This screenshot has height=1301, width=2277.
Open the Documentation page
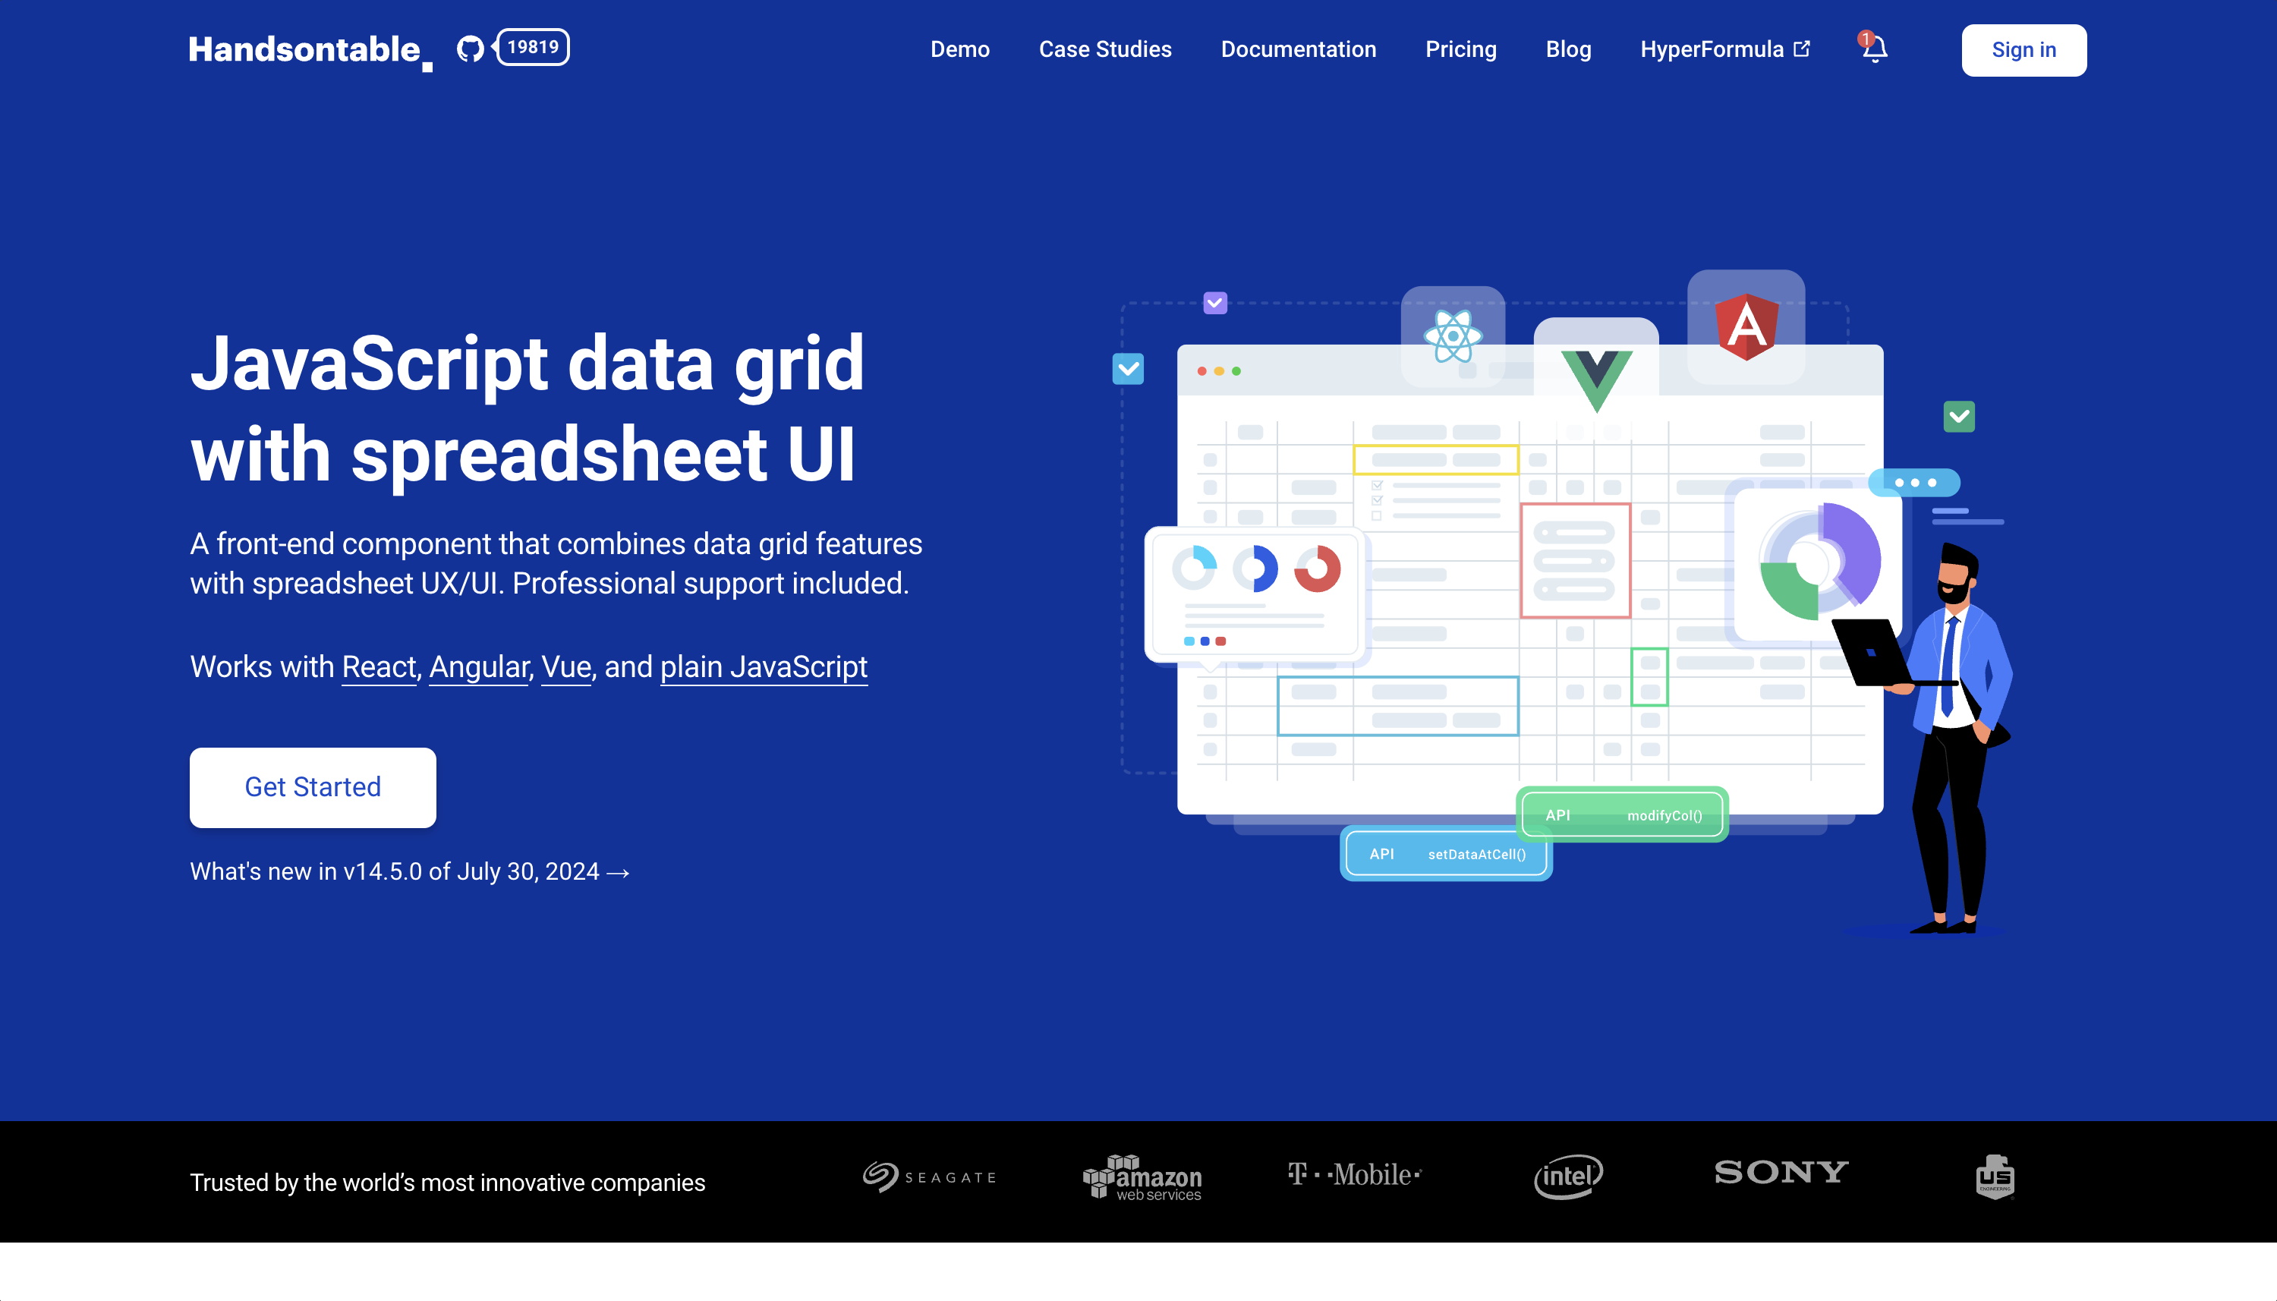tap(1298, 50)
